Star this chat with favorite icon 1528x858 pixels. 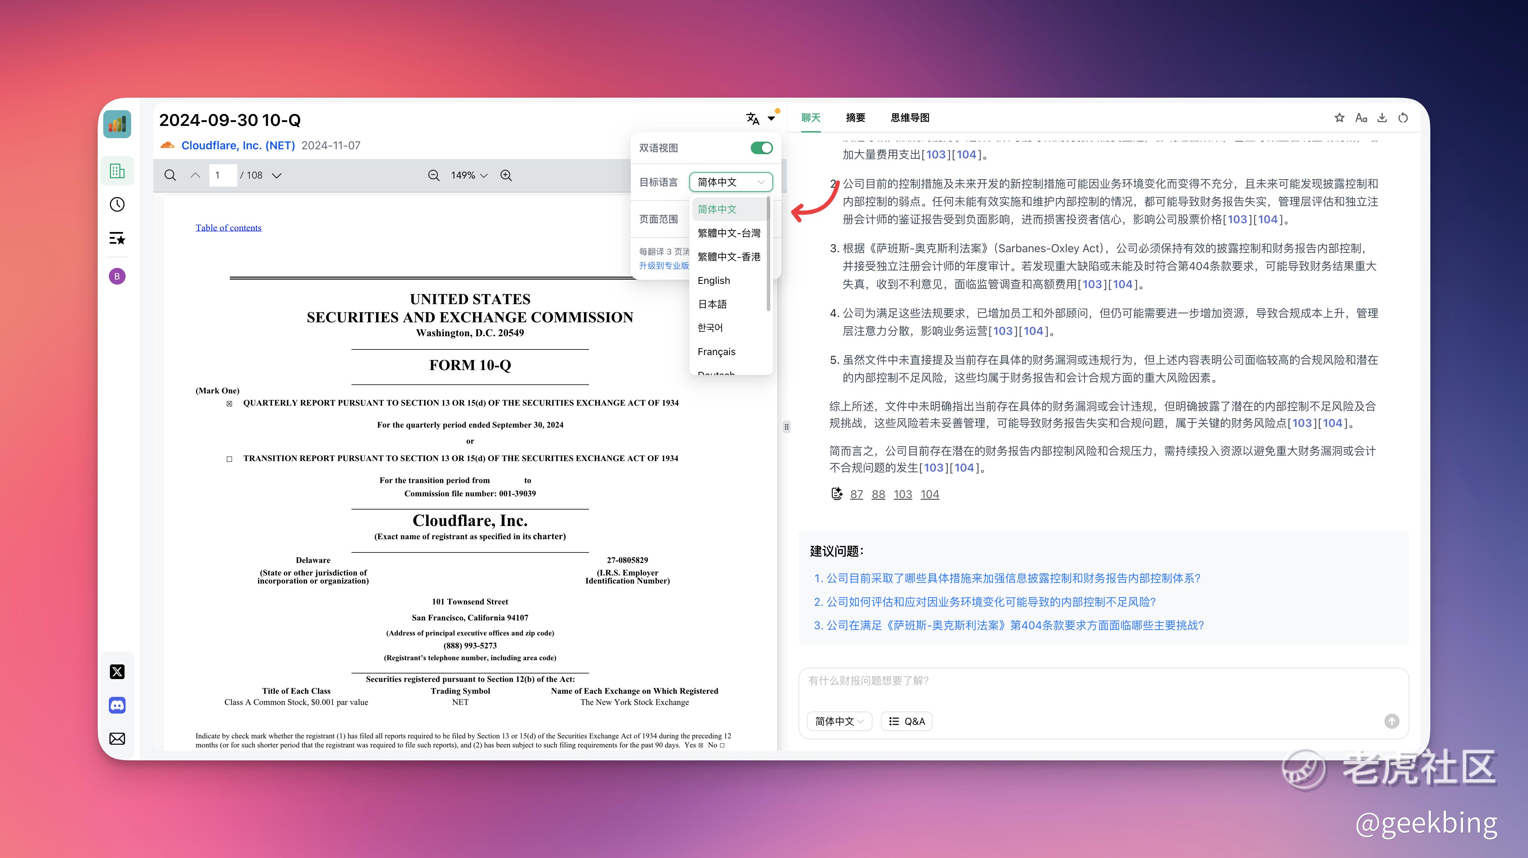pos(1339,118)
